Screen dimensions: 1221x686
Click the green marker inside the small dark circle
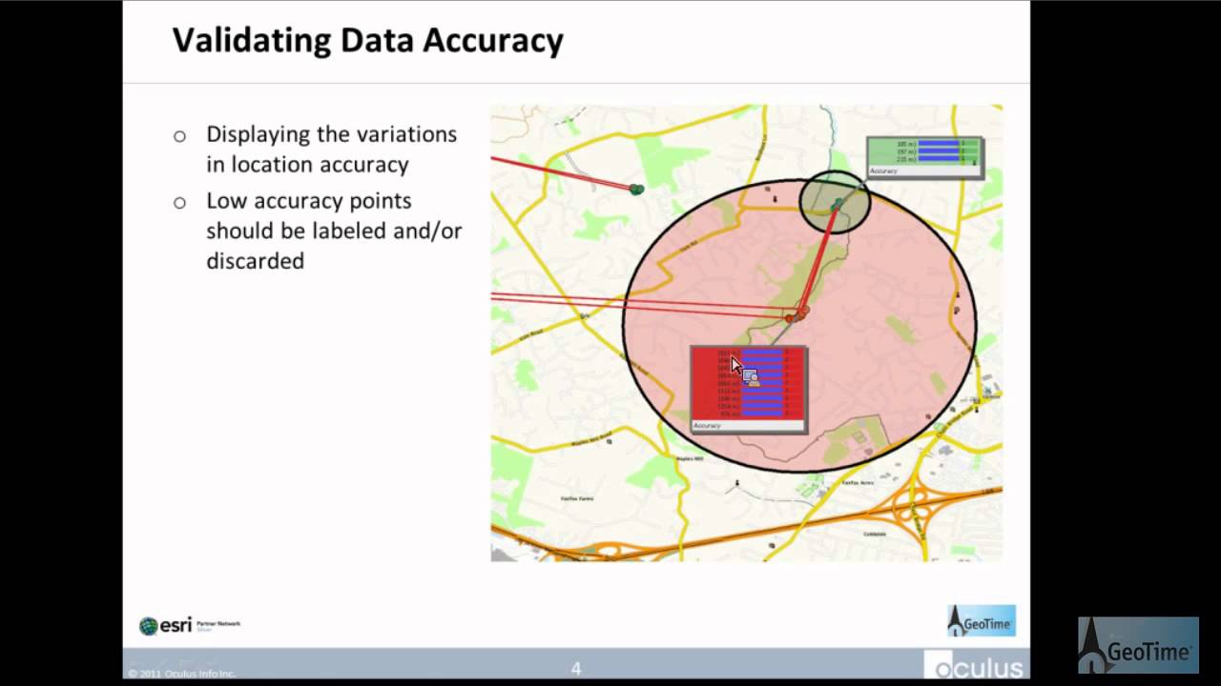pyautogui.click(x=837, y=204)
